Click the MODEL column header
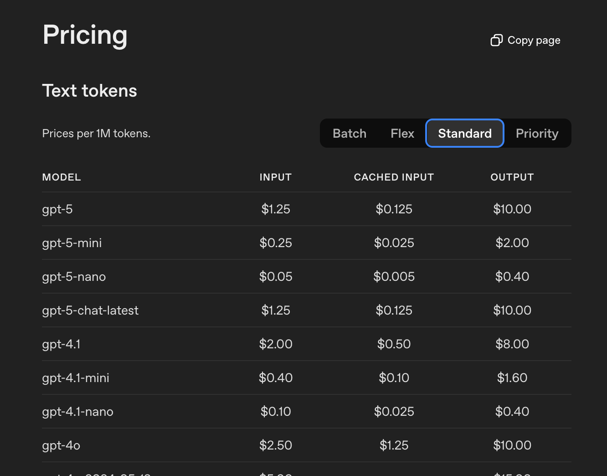 pos(62,177)
